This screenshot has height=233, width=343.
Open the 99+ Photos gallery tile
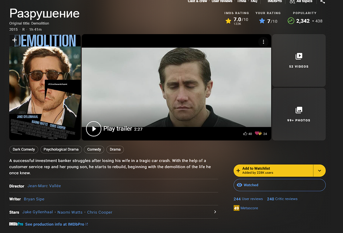coord(299,114)
